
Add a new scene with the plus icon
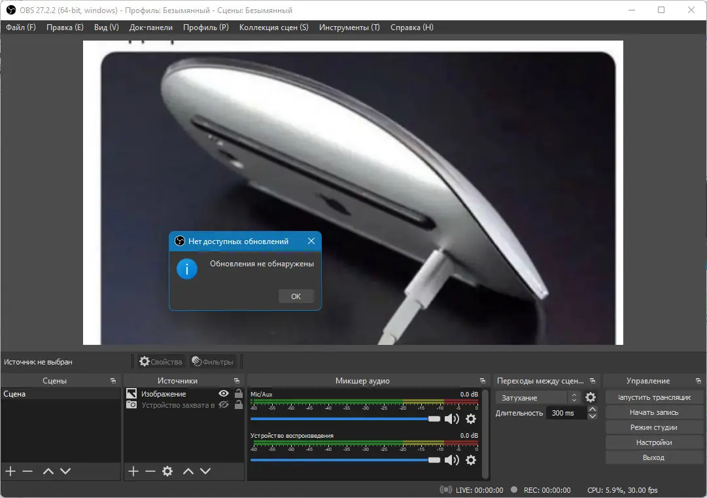point(10,471)
